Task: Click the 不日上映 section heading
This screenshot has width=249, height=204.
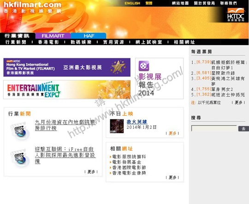Action: click(121, 113)
